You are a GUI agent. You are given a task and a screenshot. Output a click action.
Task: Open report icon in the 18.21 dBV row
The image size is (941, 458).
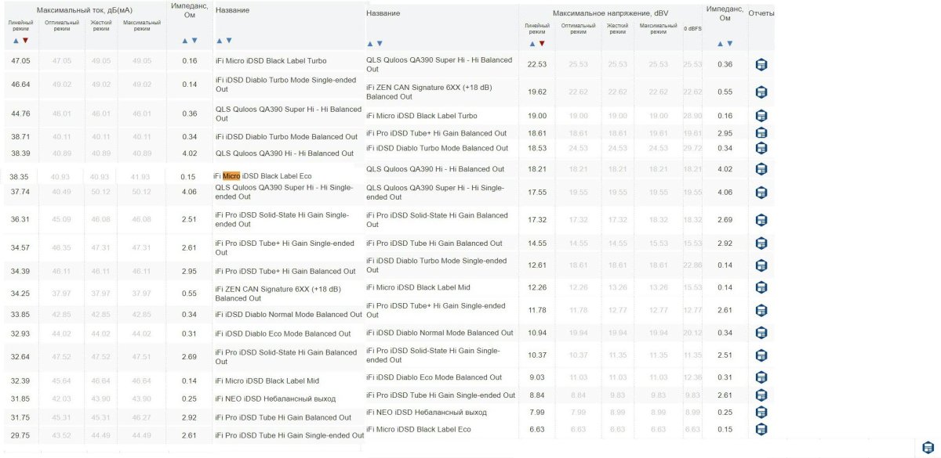pos(761,169)
